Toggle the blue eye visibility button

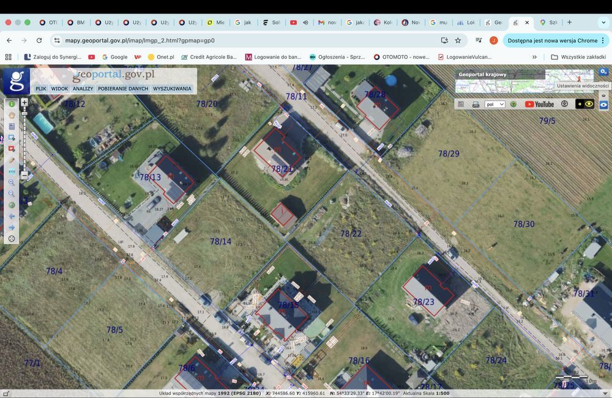tap(603, 105)
